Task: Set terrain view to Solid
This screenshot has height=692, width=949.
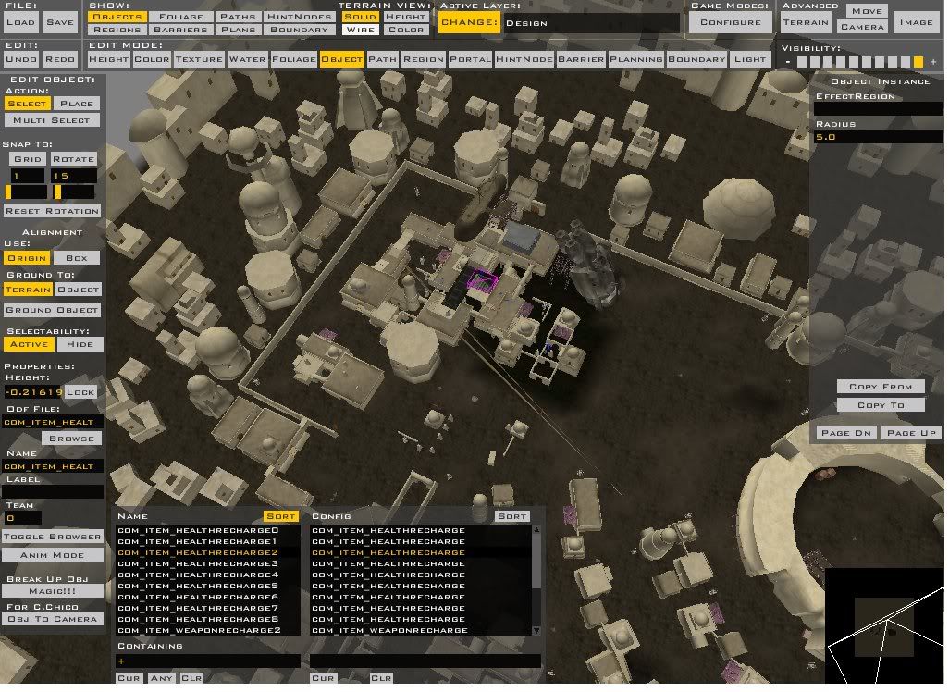Action: pos(361,17)
